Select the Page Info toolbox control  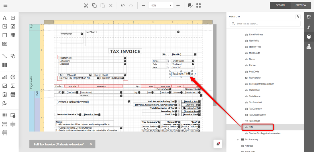(x=13, y=115)
